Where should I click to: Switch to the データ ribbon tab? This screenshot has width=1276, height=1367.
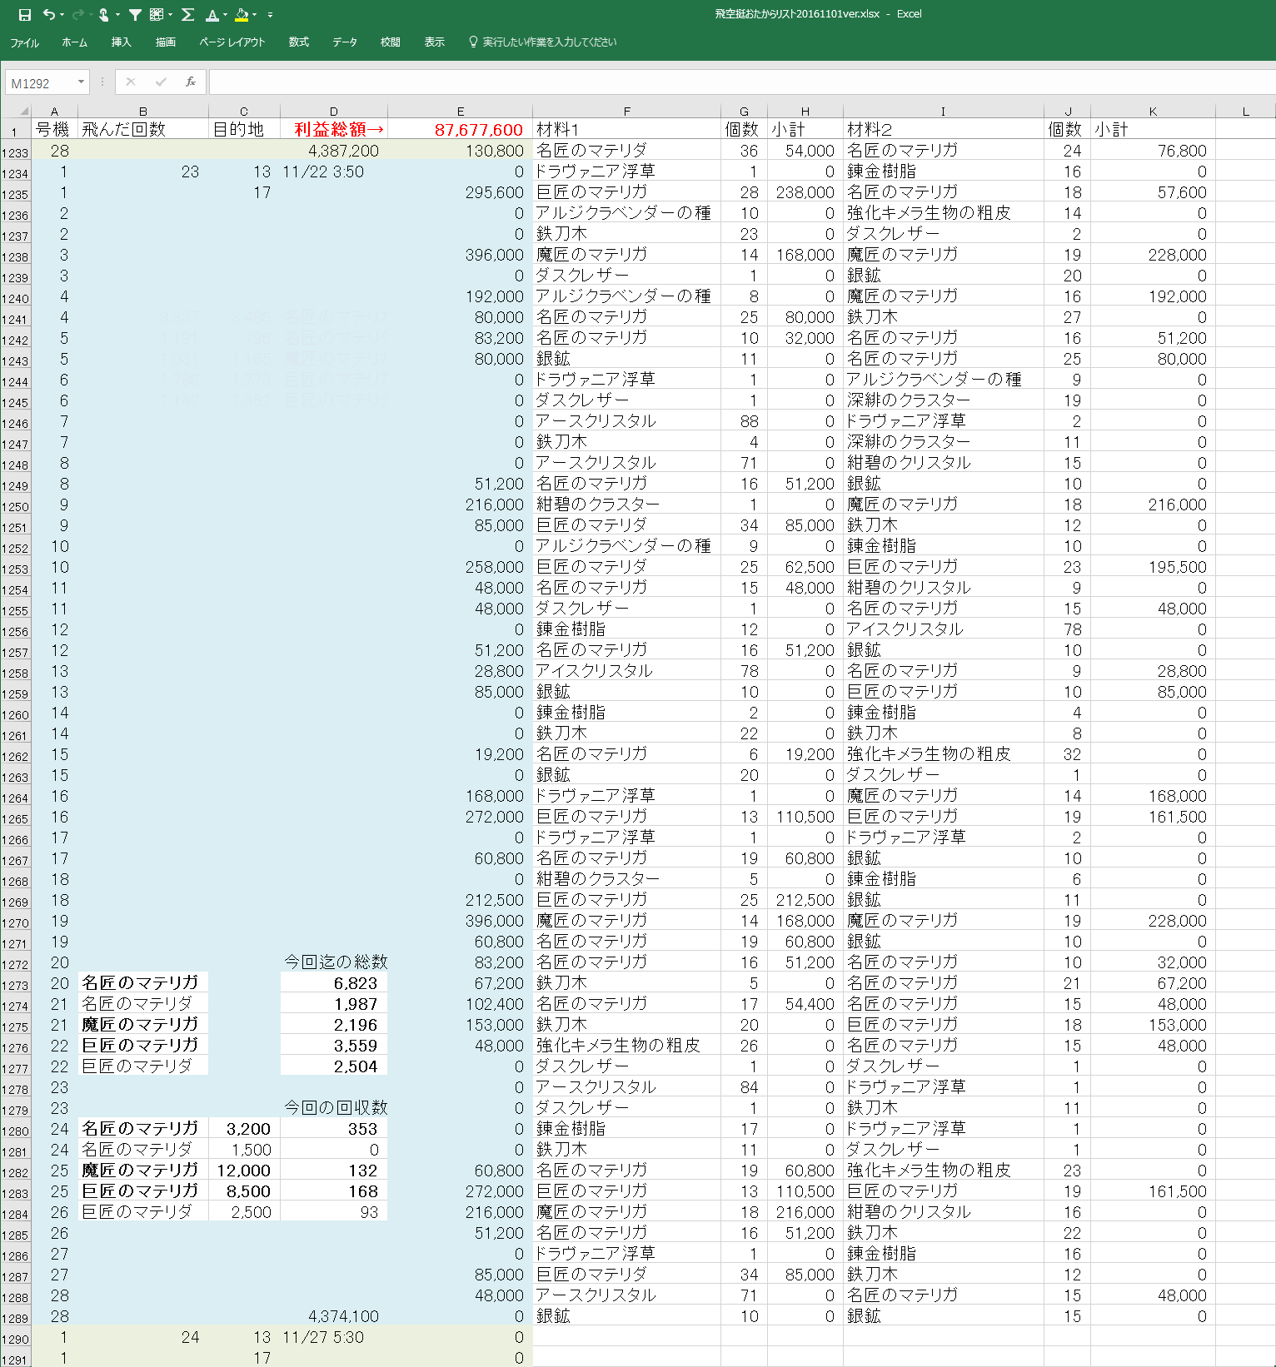[344, 42]
